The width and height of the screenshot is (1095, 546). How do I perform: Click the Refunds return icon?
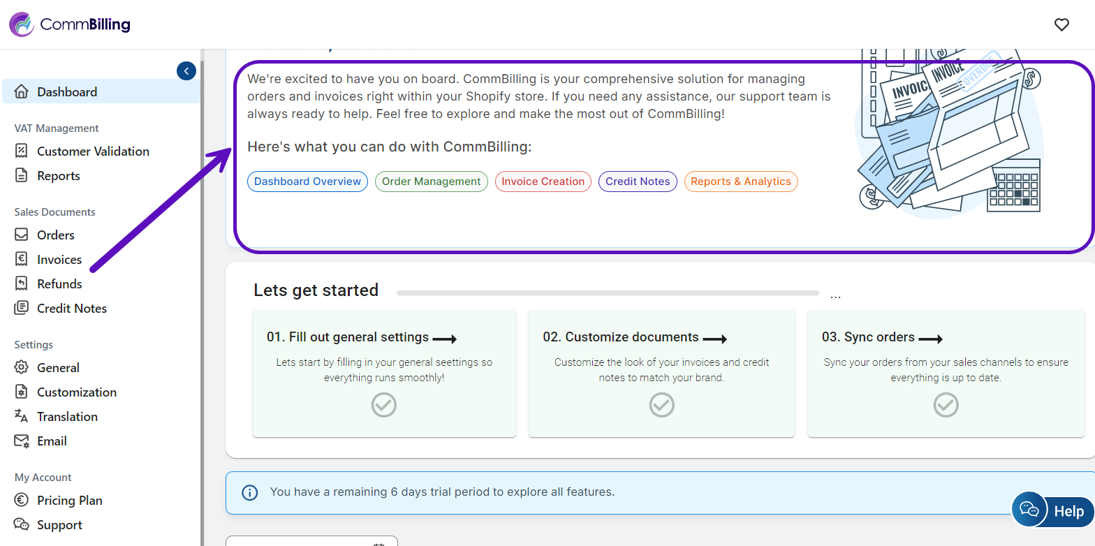coord(22,283)
